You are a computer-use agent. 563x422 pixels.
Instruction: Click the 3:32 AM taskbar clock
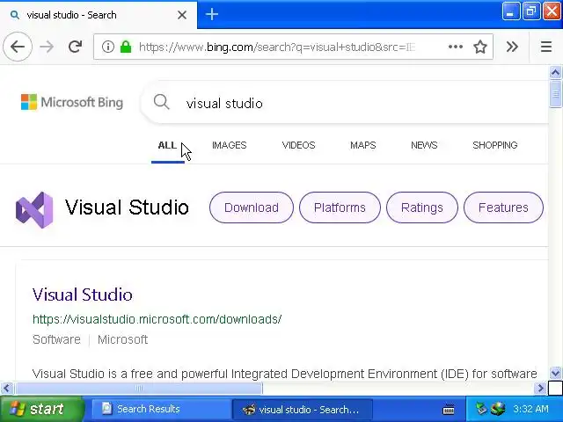[530, 409]
